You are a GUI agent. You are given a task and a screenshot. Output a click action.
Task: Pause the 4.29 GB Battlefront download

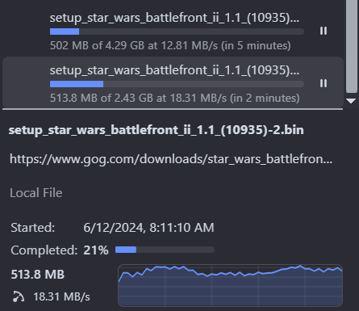pyautogui.click(x=324, y=31)
